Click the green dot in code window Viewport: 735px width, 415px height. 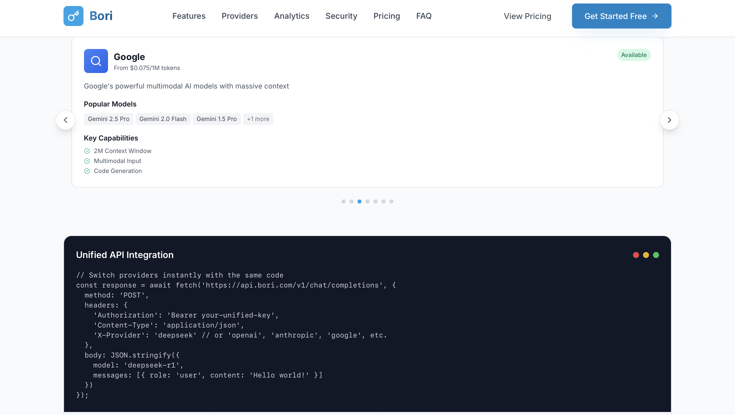656,255
